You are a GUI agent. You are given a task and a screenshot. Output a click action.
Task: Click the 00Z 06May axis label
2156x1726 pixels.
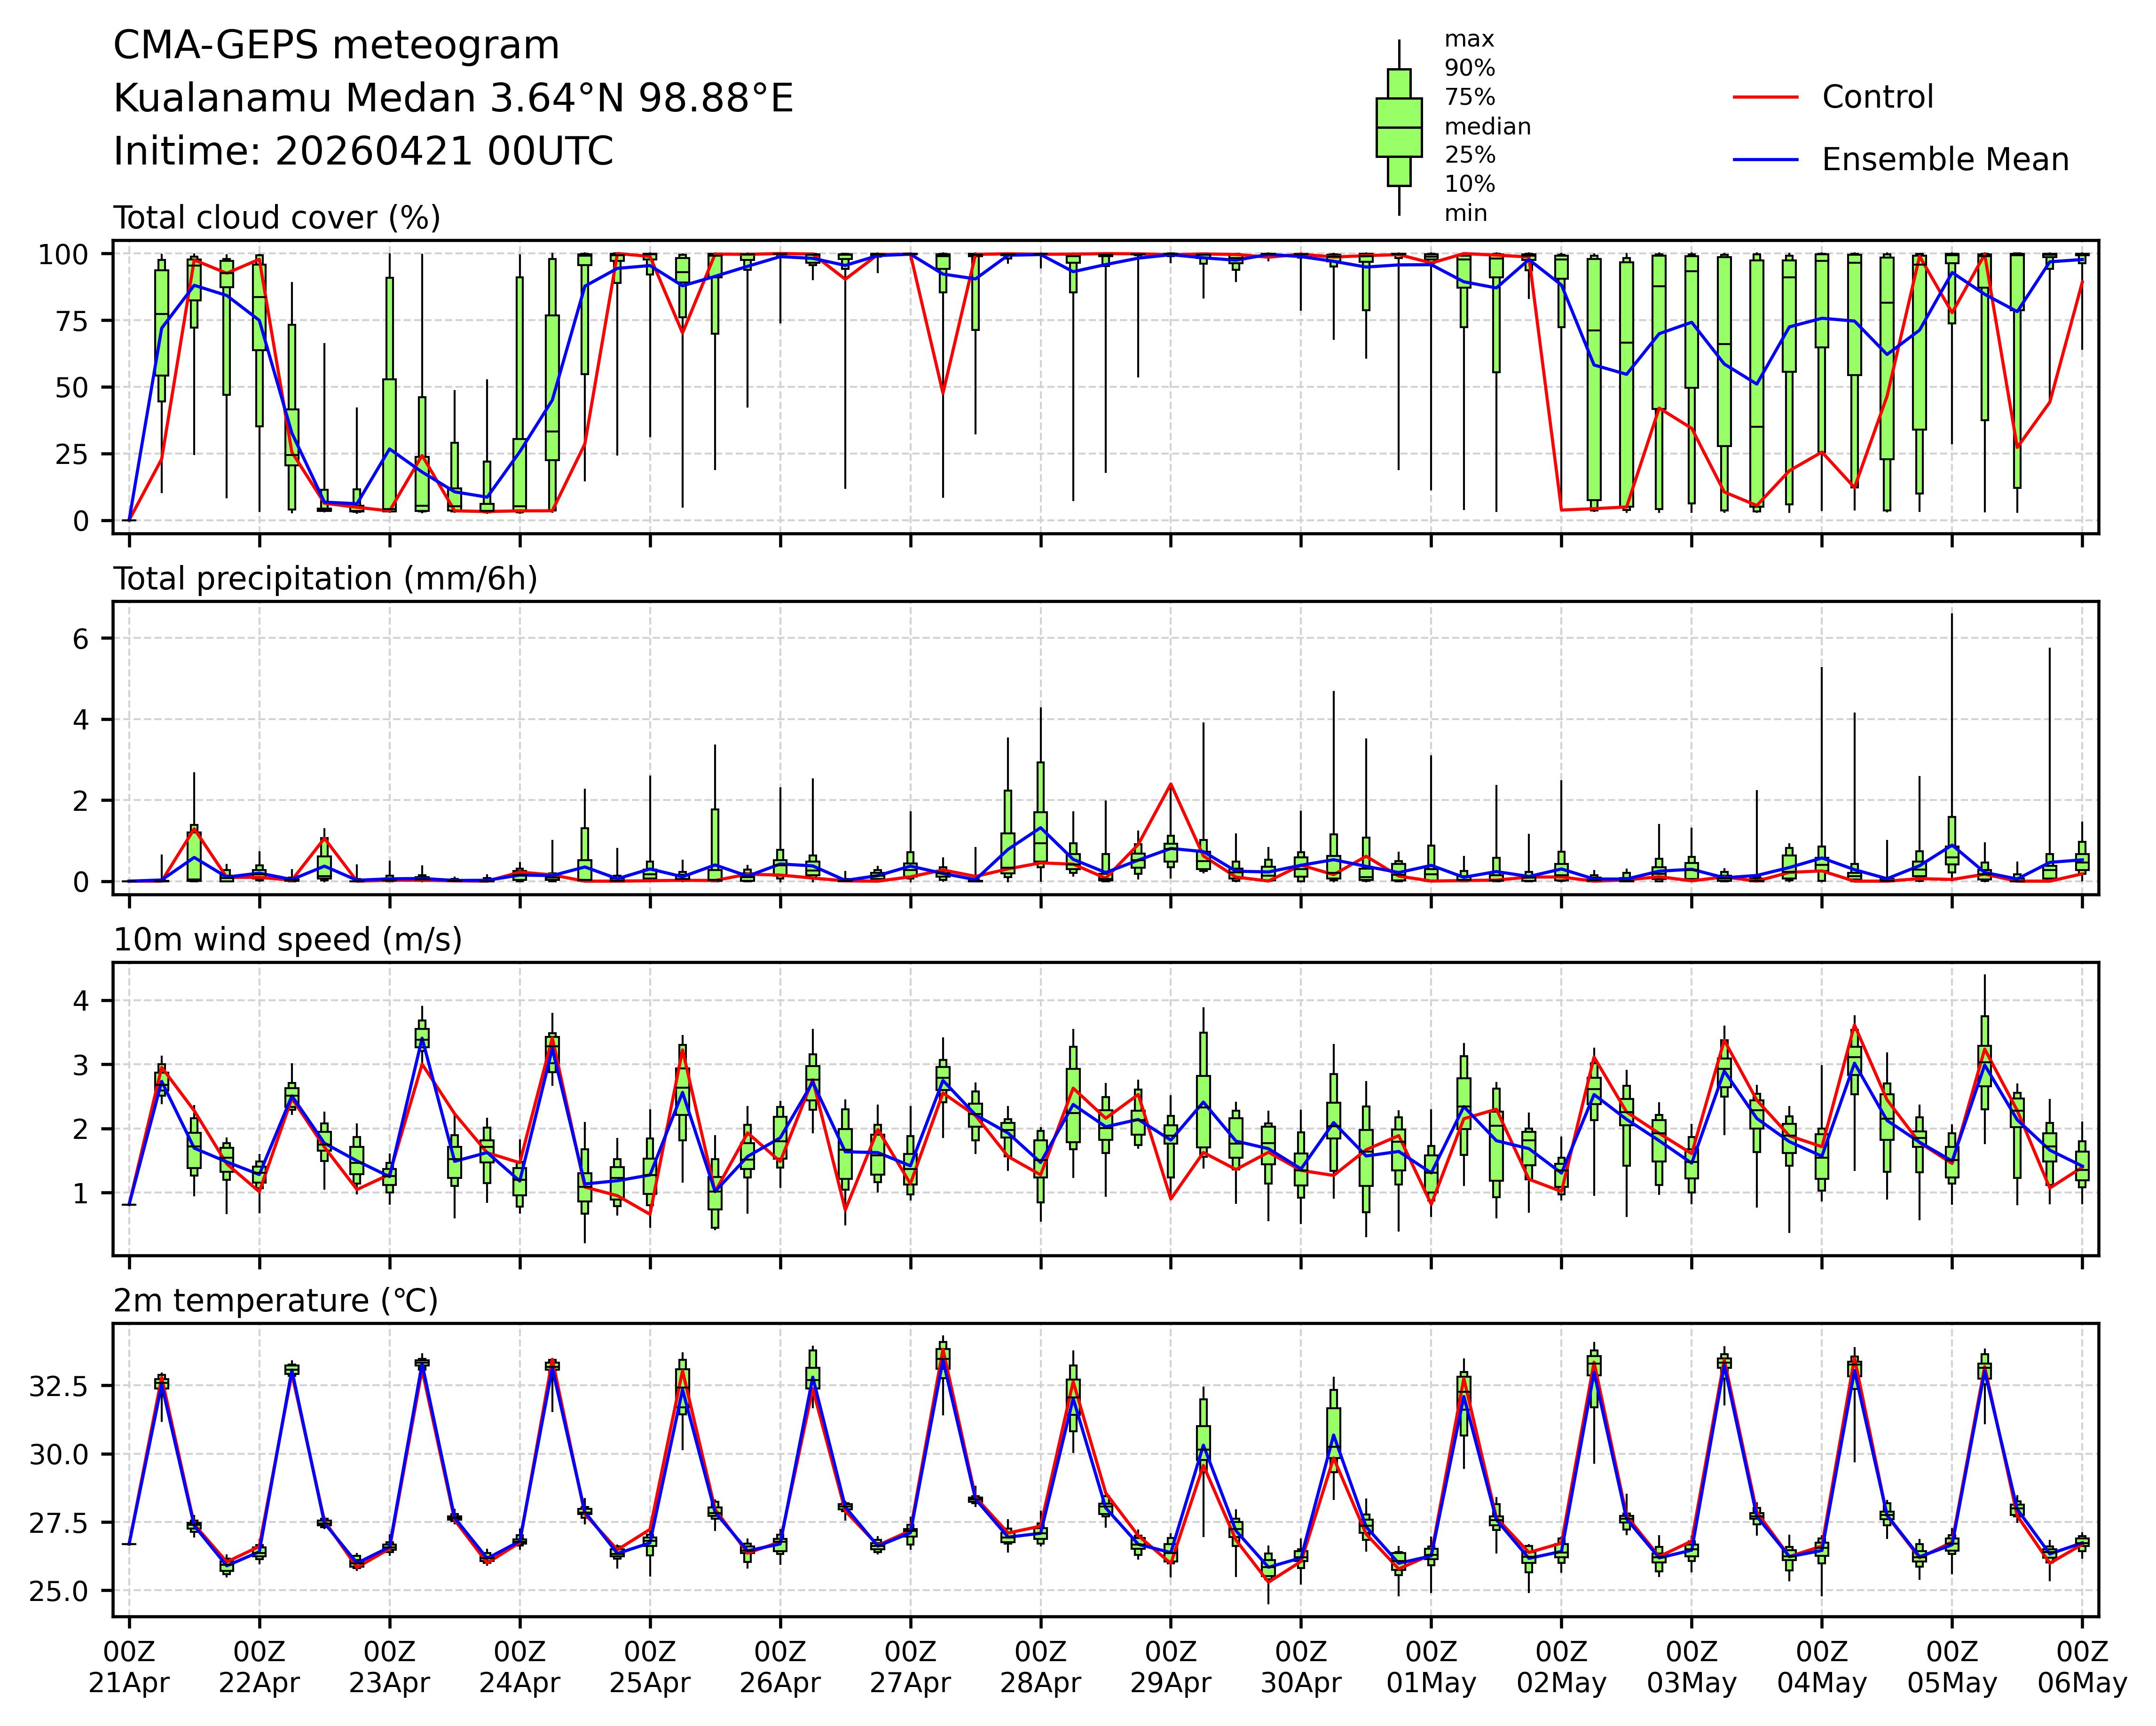pos(2082,1666)
